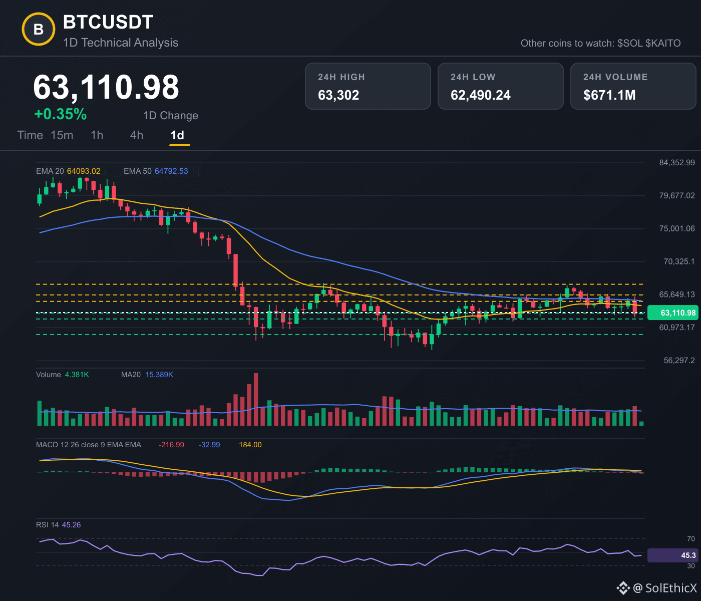Select the 15m timeframe tab

[x=62, y=135]
